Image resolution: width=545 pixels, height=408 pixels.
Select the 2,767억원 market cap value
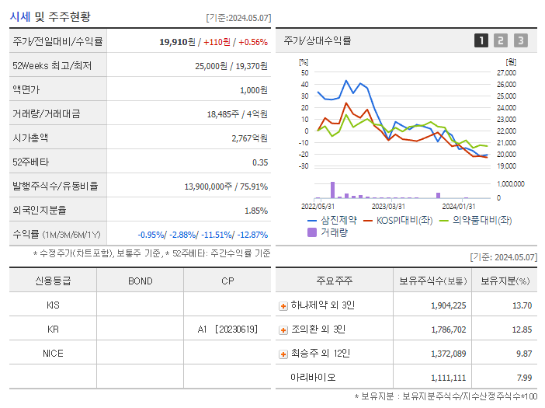tap(249, 138)
